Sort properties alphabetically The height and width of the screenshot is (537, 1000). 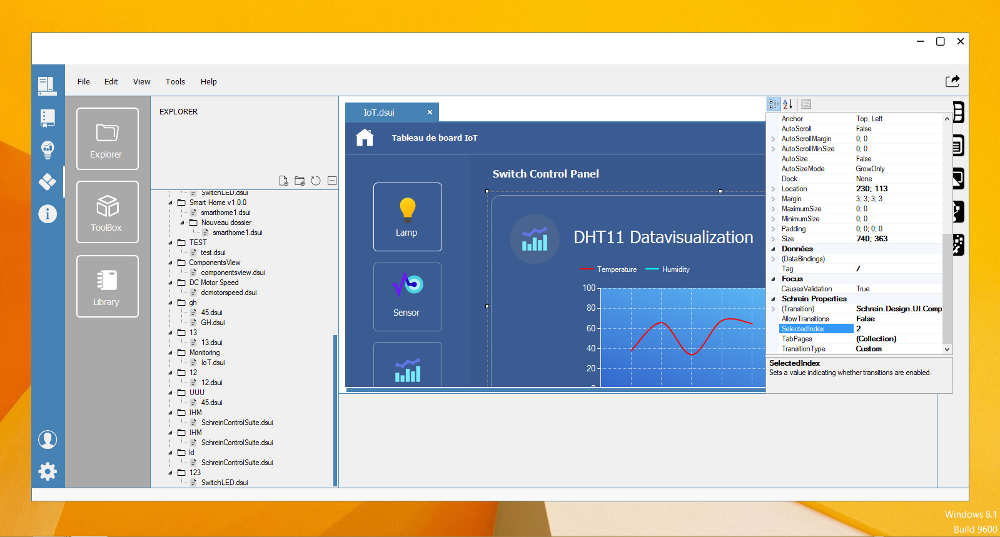click(x=788, y=104)
